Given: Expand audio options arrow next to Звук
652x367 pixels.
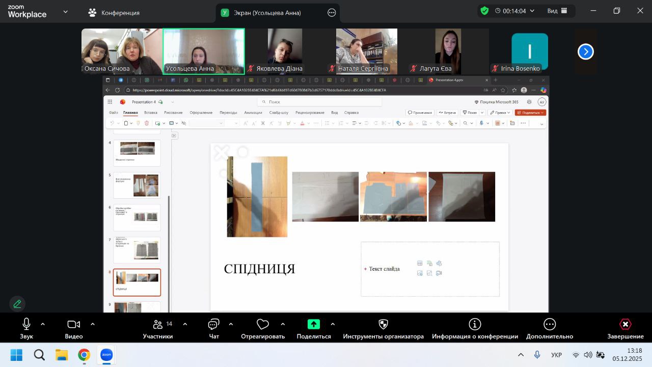Looking at the screenshot, I should tap(43, 324).
